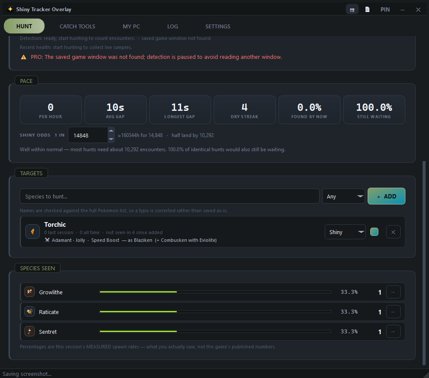Toggle the PIN window option

click(x=385, y=9)
